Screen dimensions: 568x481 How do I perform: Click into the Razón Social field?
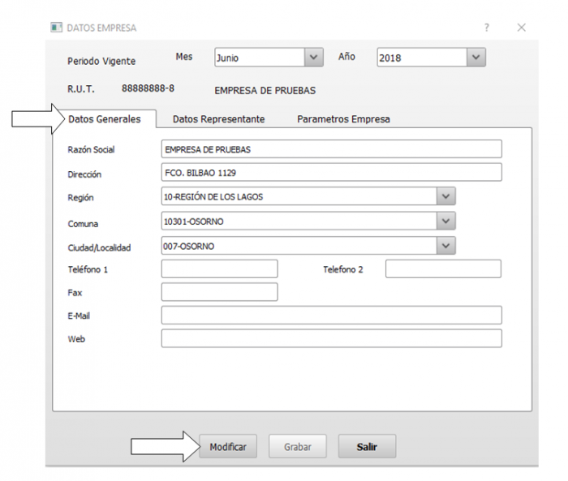click(x=331, y=149)
